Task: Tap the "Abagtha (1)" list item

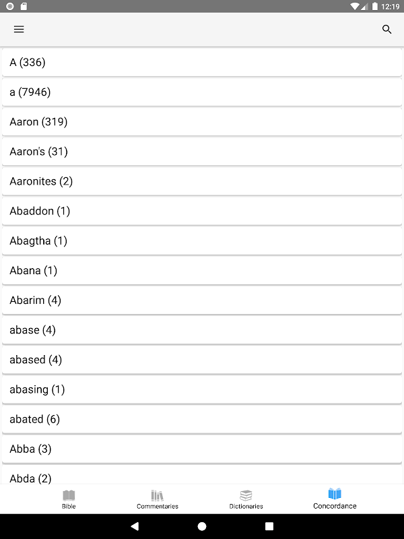Action: (x=202, y=241)
